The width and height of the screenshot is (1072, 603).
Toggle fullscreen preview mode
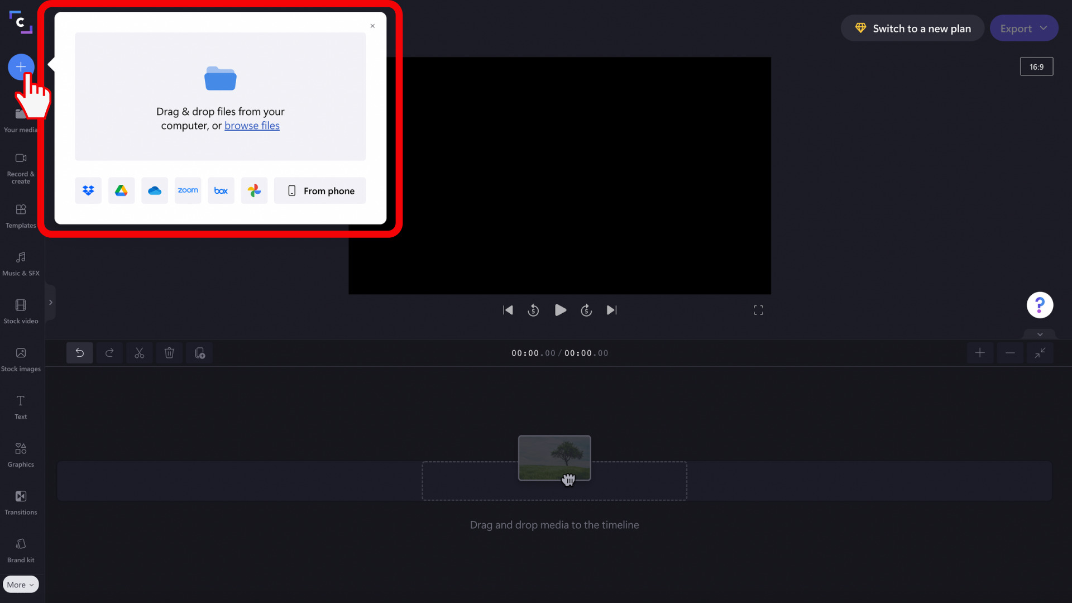758,310
